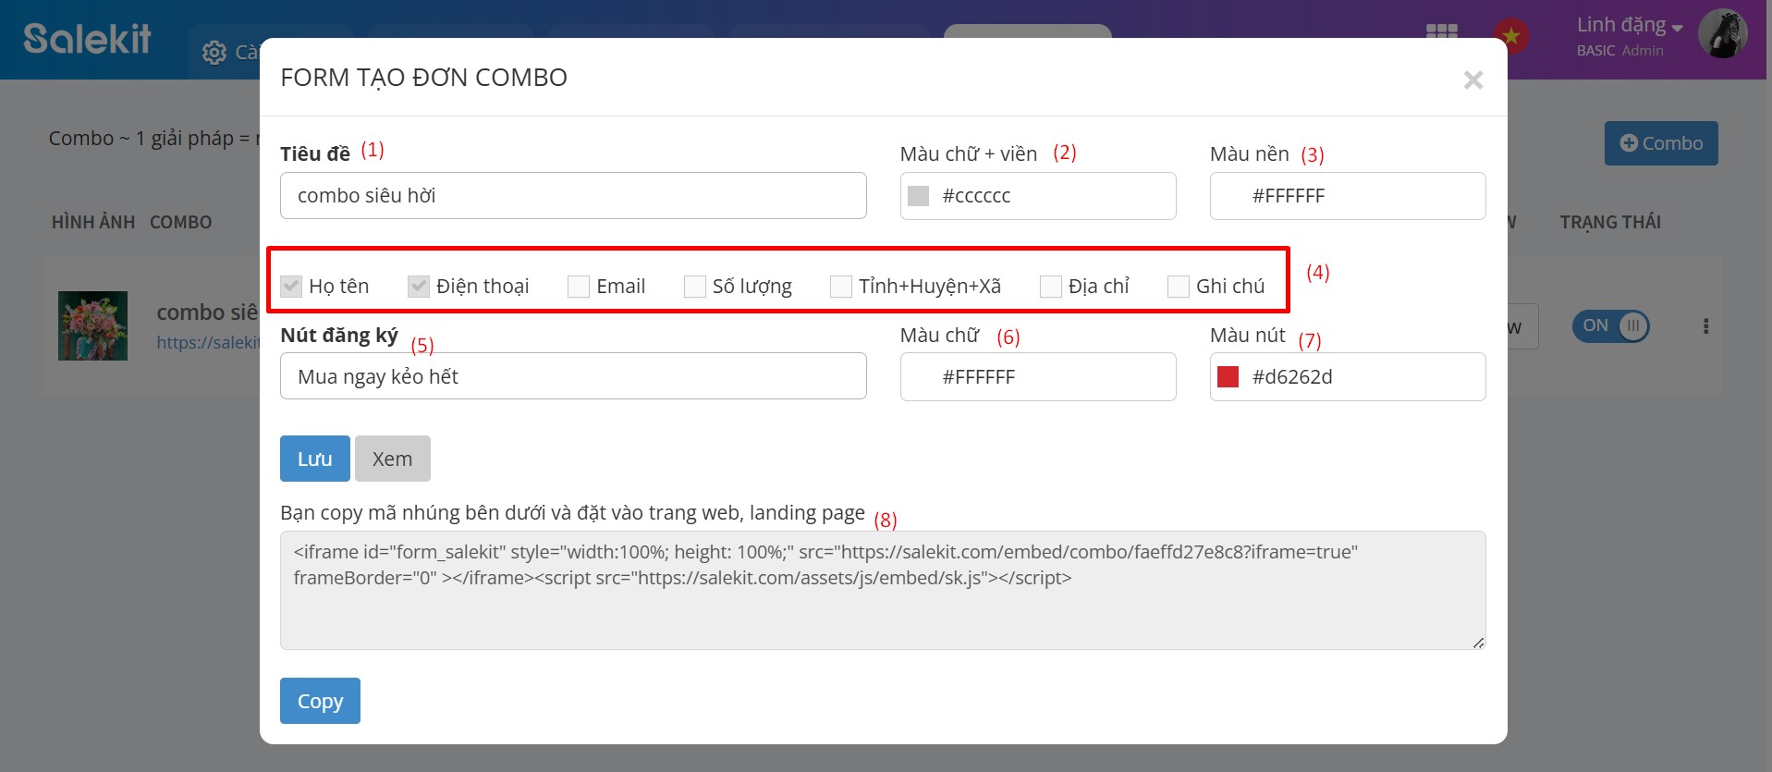Toggle the ON status switch
The image size is (1772, 772).
(x=1610, y=325)
